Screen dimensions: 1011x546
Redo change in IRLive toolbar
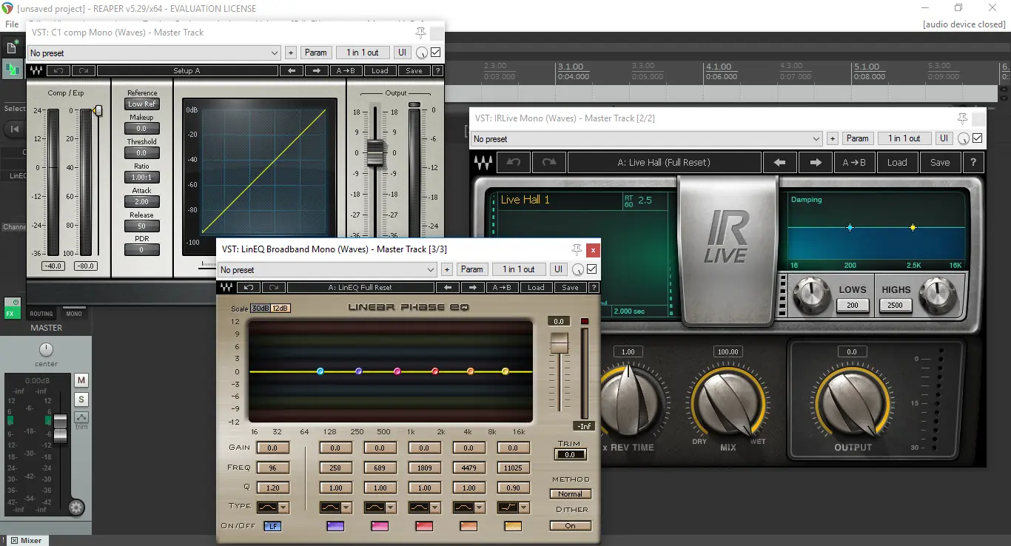tap(548, 163)
